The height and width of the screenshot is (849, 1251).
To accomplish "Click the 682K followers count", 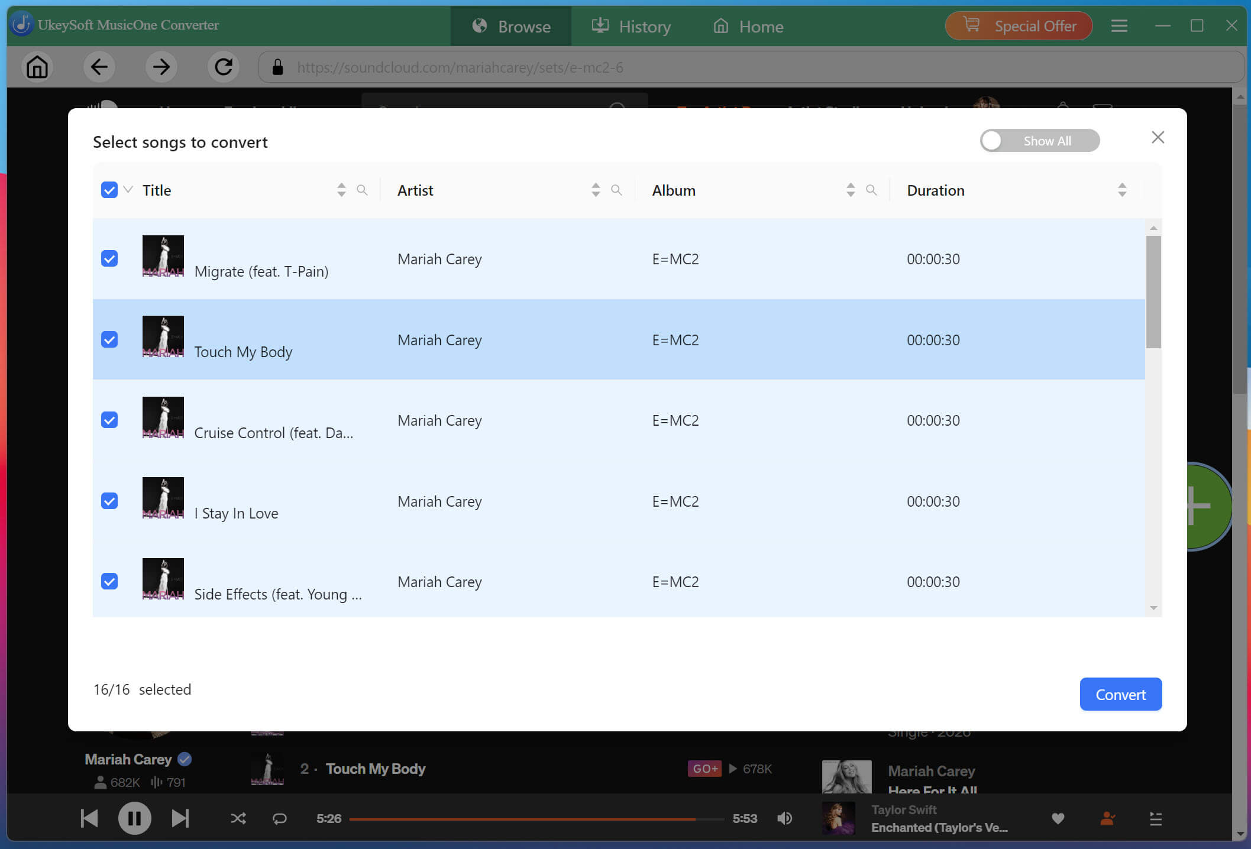I will tap(117, 782).
